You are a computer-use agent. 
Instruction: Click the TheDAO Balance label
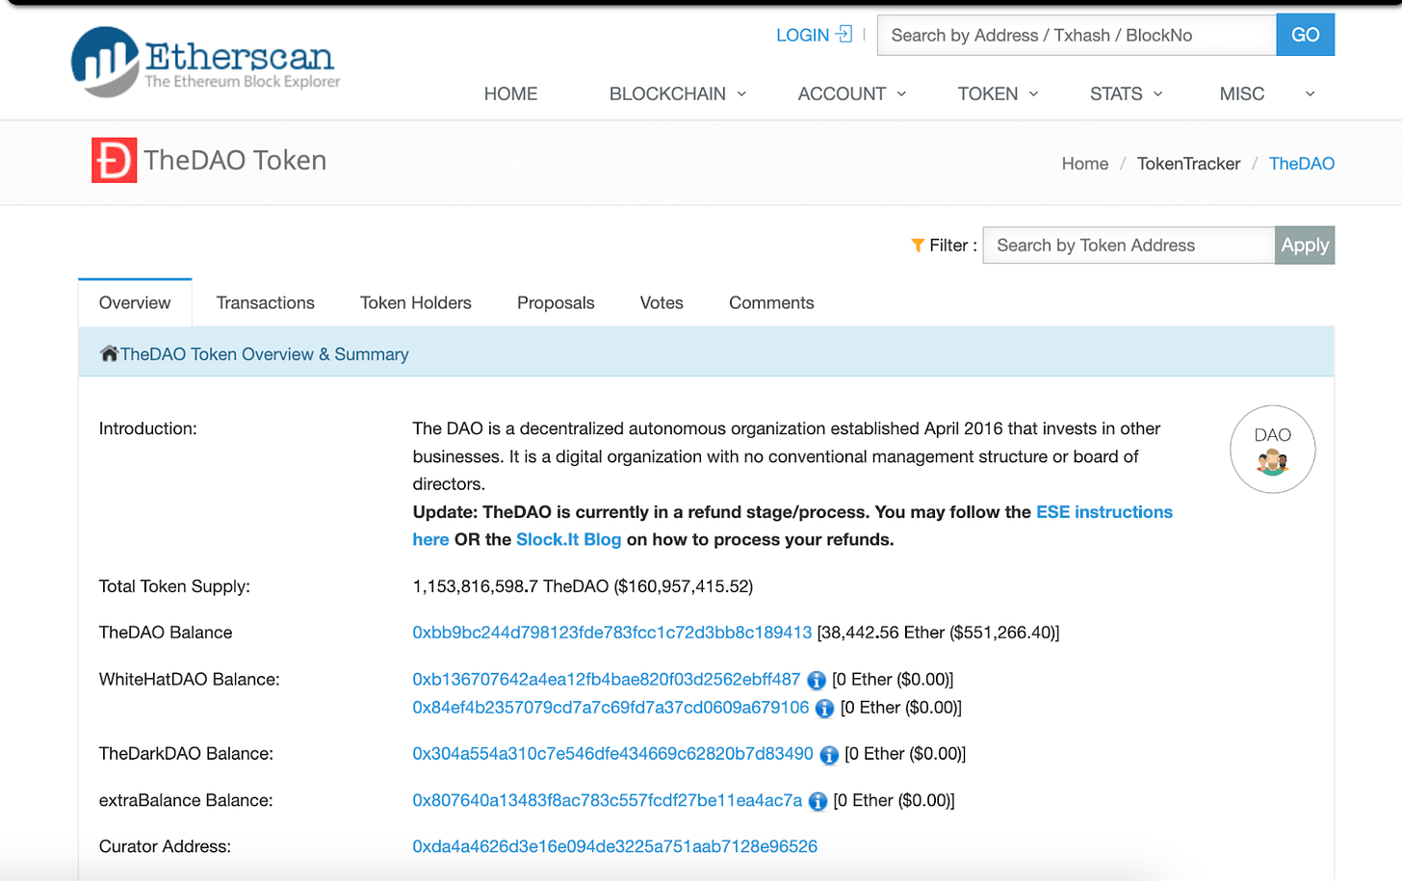pos(166,633)
